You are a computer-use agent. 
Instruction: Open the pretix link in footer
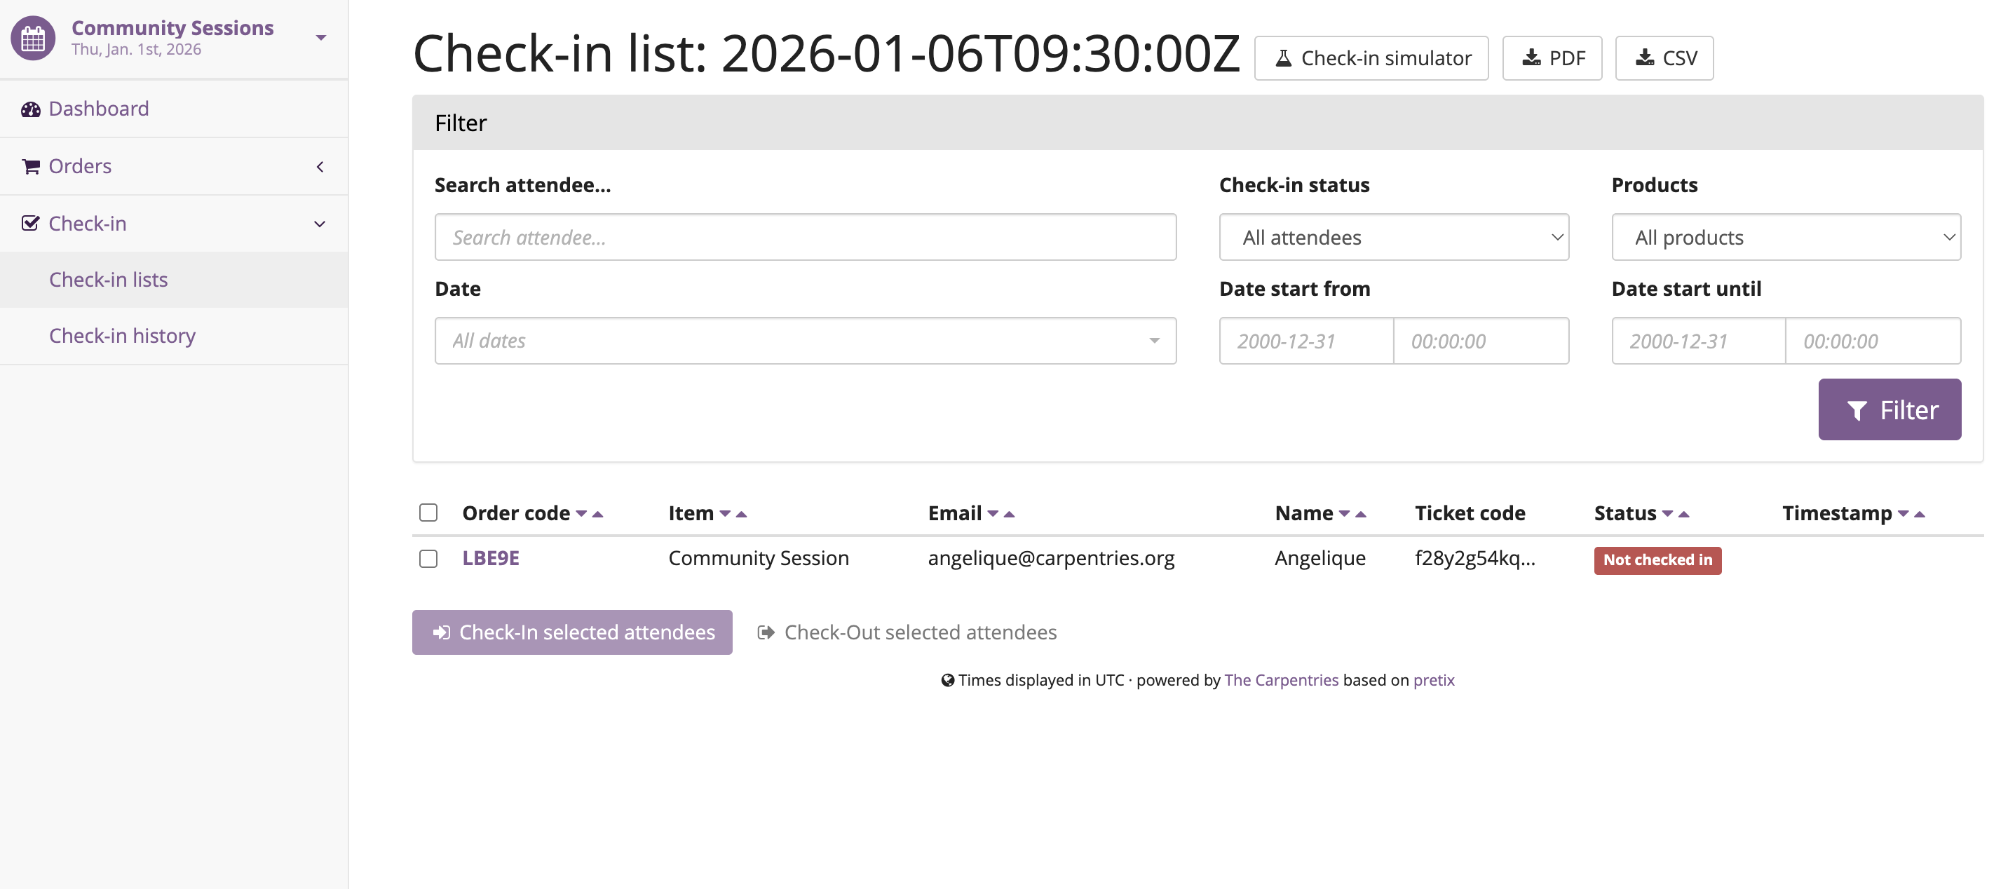pyautogui.click(x=1433, y=680)
